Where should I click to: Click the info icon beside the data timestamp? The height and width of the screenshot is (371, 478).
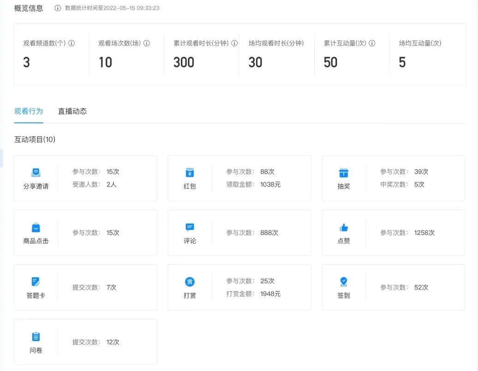57,8
